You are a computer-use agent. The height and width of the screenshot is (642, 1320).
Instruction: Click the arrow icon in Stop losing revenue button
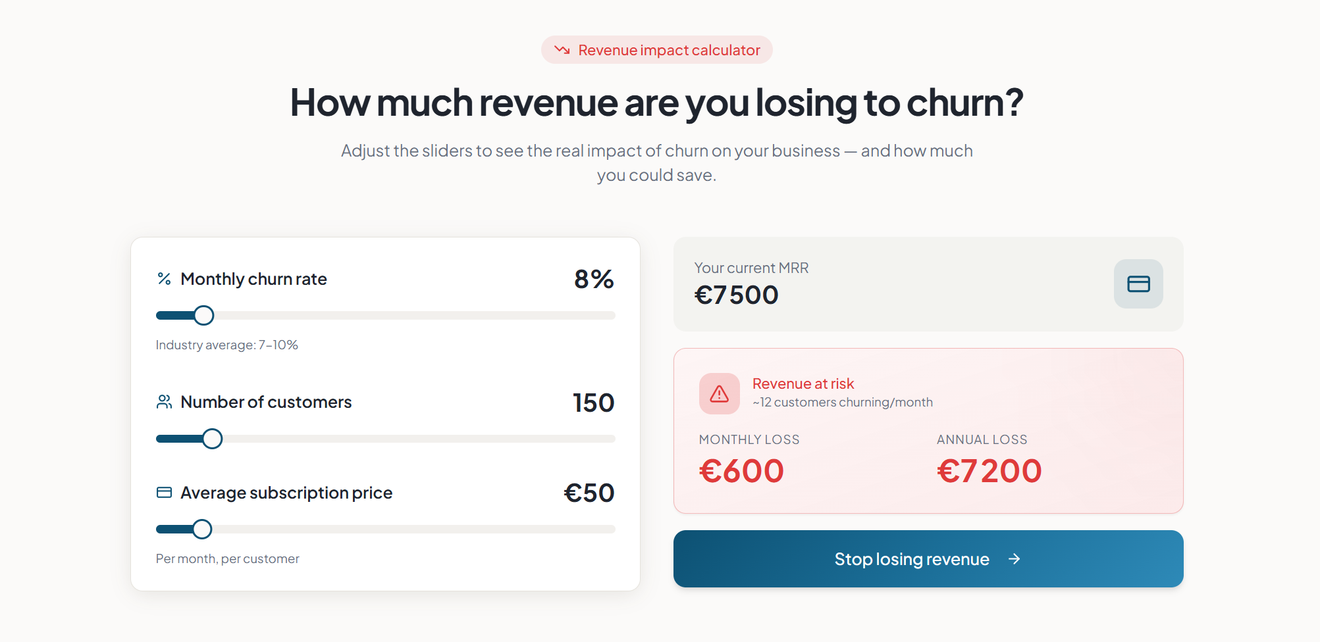point(1015,559)
